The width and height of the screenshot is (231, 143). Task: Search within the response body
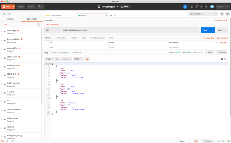[x=226, y=59]
